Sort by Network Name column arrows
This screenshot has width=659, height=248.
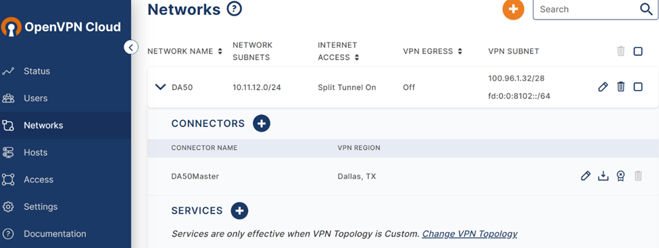pyautogui.click(x=220, y=52)
